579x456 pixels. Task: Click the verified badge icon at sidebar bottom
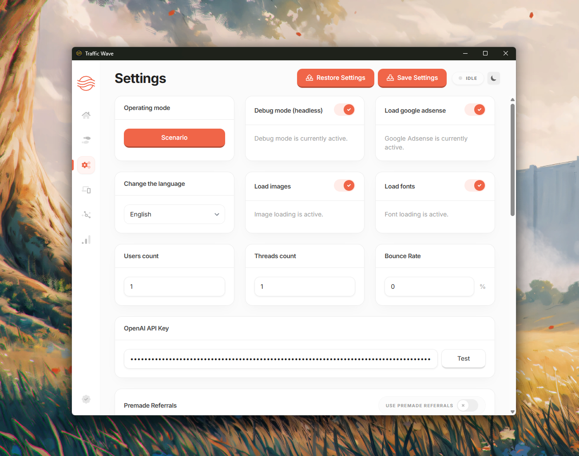tap(86, 399)
